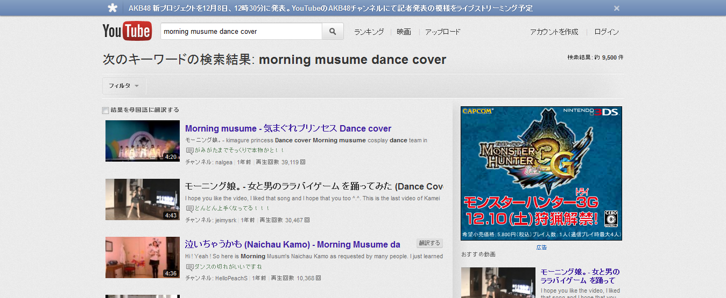Click in the search box with morning musume query
This screenshot has width=726, height=298.
click(x=241, y=31)
